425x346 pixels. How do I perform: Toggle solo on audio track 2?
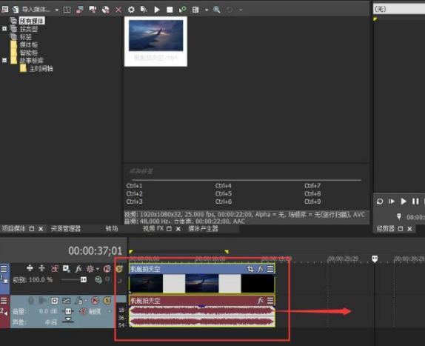107,301
